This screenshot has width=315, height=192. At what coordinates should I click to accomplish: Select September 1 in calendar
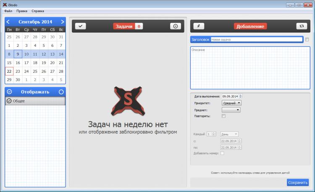point(9,46)
